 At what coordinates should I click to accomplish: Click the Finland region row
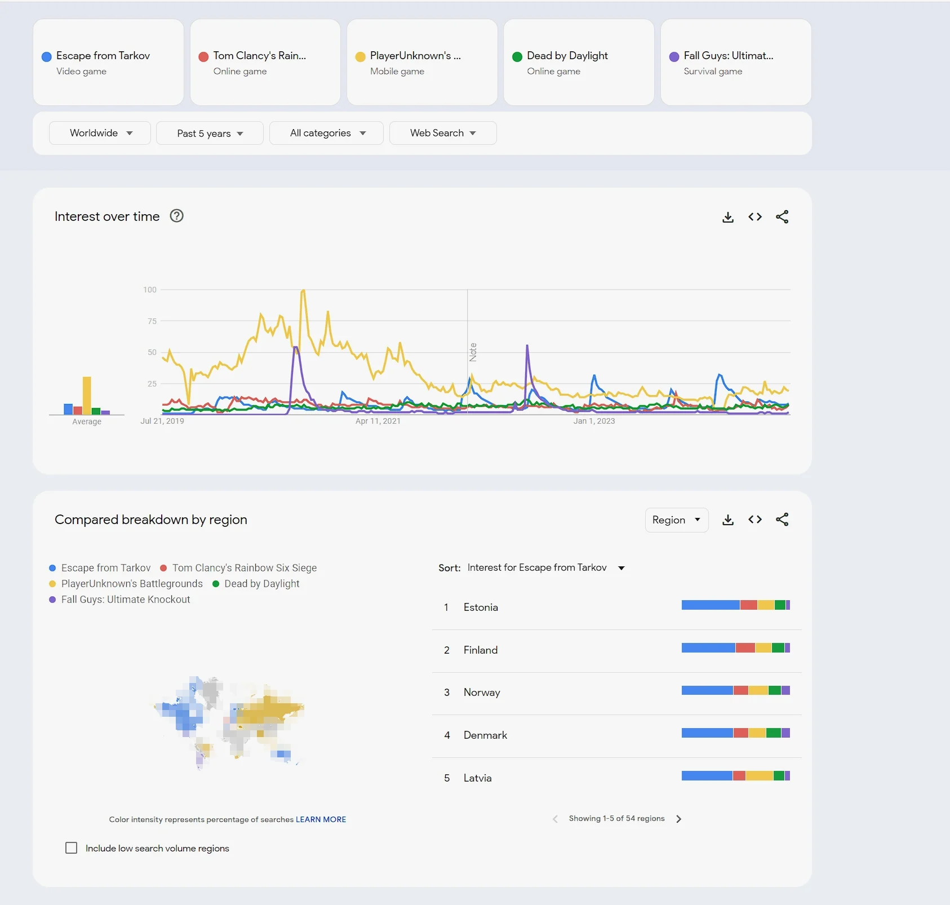tap(616, 650)
